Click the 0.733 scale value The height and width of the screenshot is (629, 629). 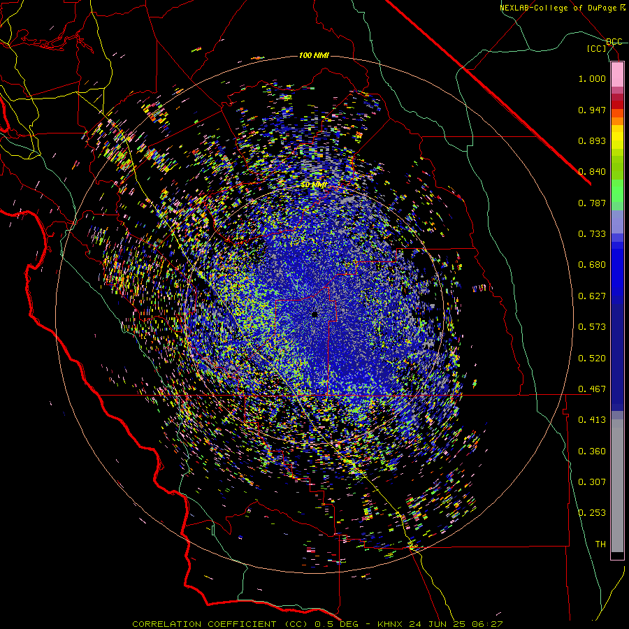[592, 234]
